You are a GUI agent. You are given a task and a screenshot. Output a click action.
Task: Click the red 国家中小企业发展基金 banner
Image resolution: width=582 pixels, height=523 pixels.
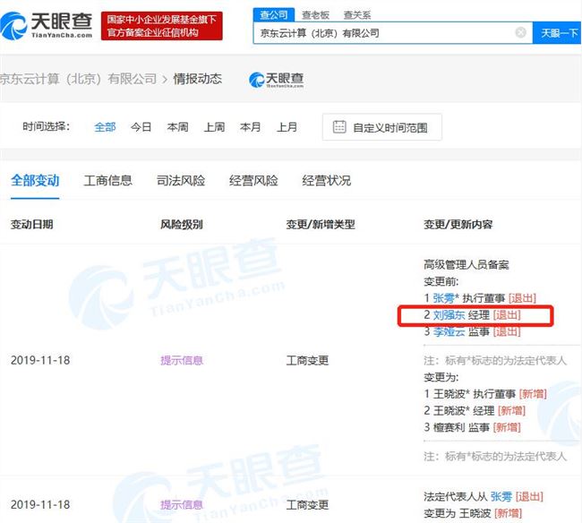click(162, 26)
